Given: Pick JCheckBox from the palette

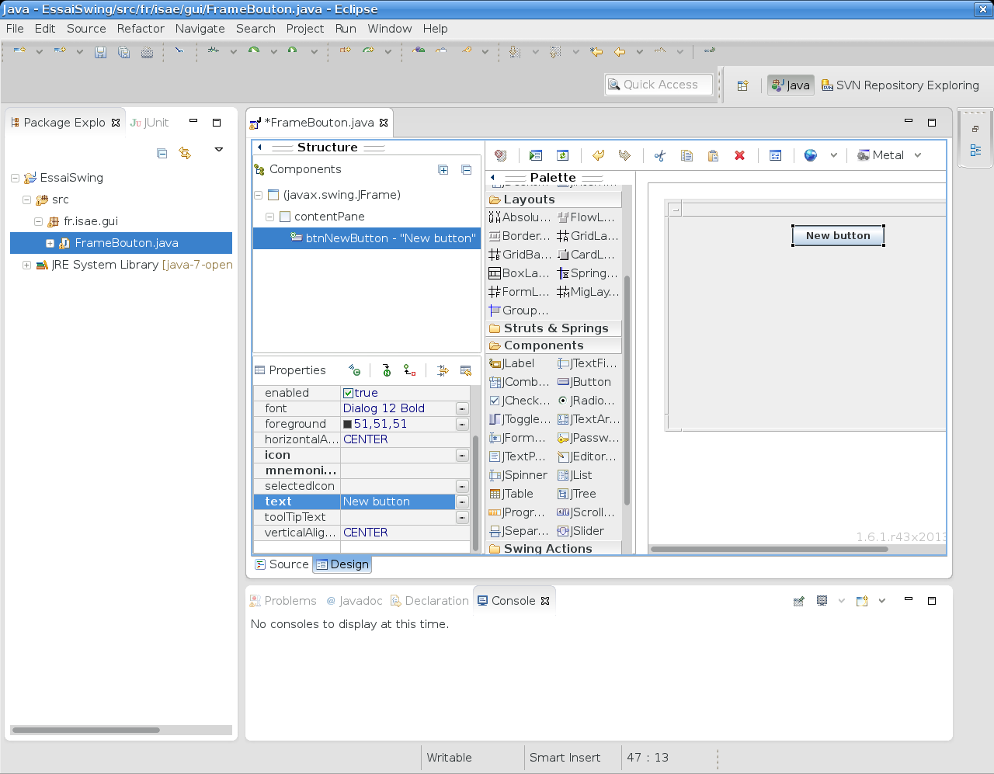Looking at the screenshot, I should [520, 401].
